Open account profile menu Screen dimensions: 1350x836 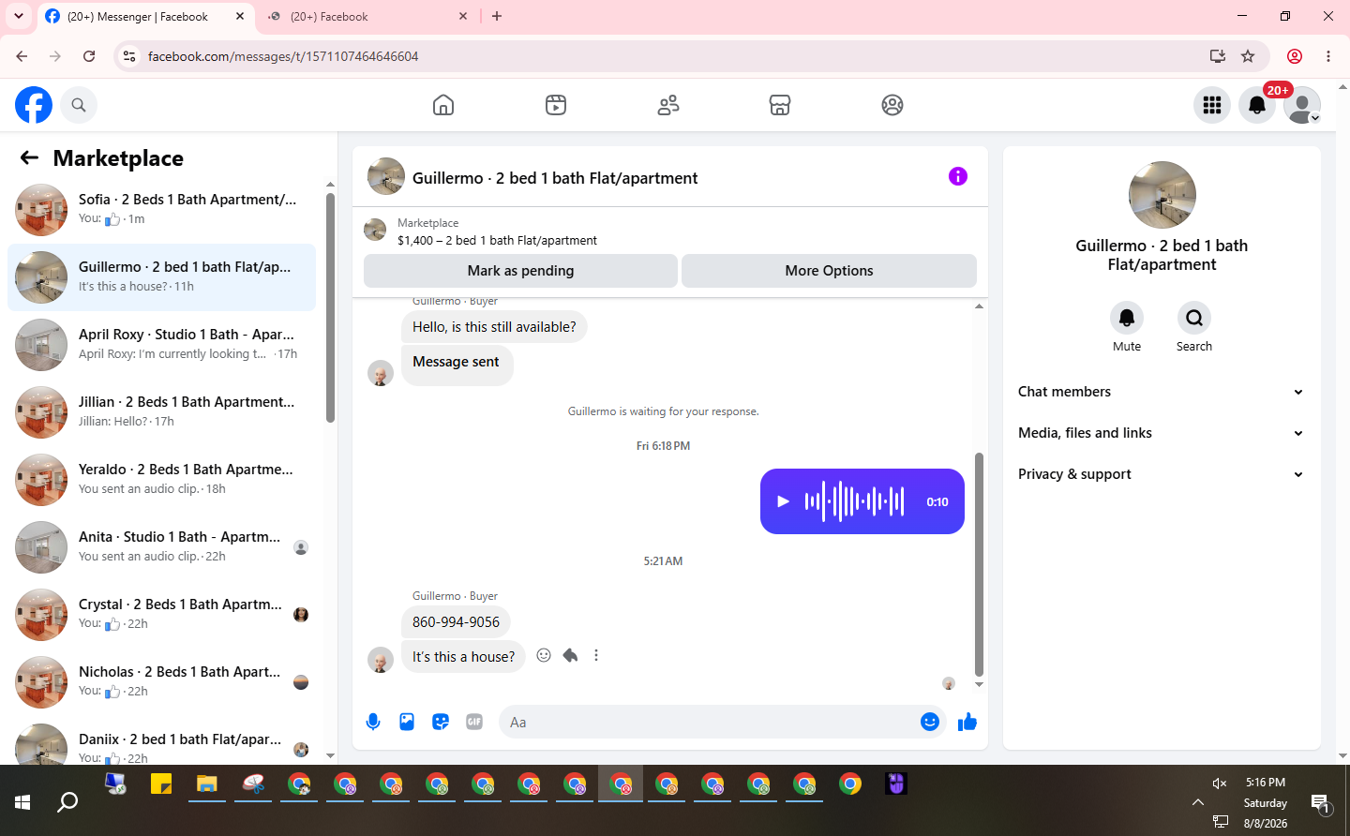pyautogui.click(x=1302, y=105)
